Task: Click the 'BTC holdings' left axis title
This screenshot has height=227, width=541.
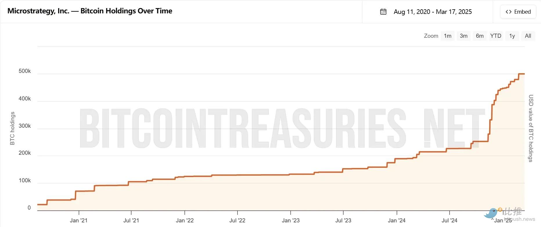Action: pos(12,128)
